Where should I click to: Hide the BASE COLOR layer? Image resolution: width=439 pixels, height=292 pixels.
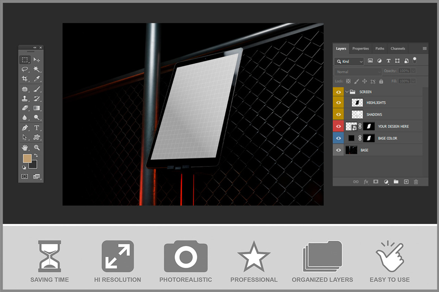[x=338, y=138]
